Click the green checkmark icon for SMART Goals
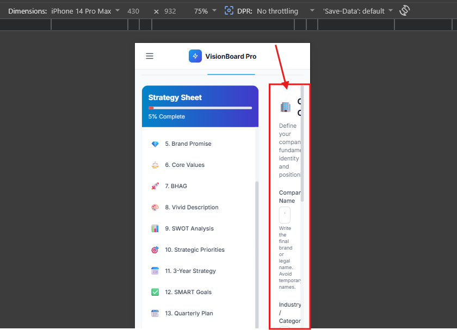This screenshot has height=330, width=457. 155,292
